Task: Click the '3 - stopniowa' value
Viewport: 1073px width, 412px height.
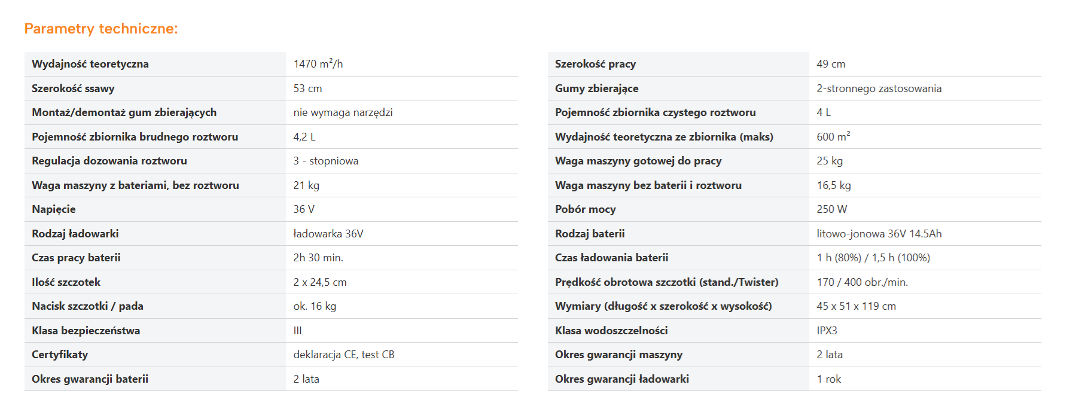Action: point(326,161)
